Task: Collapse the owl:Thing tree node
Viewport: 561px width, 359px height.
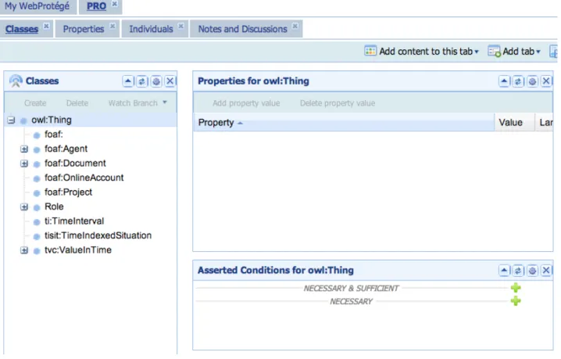Action: (x=11, y=120)
